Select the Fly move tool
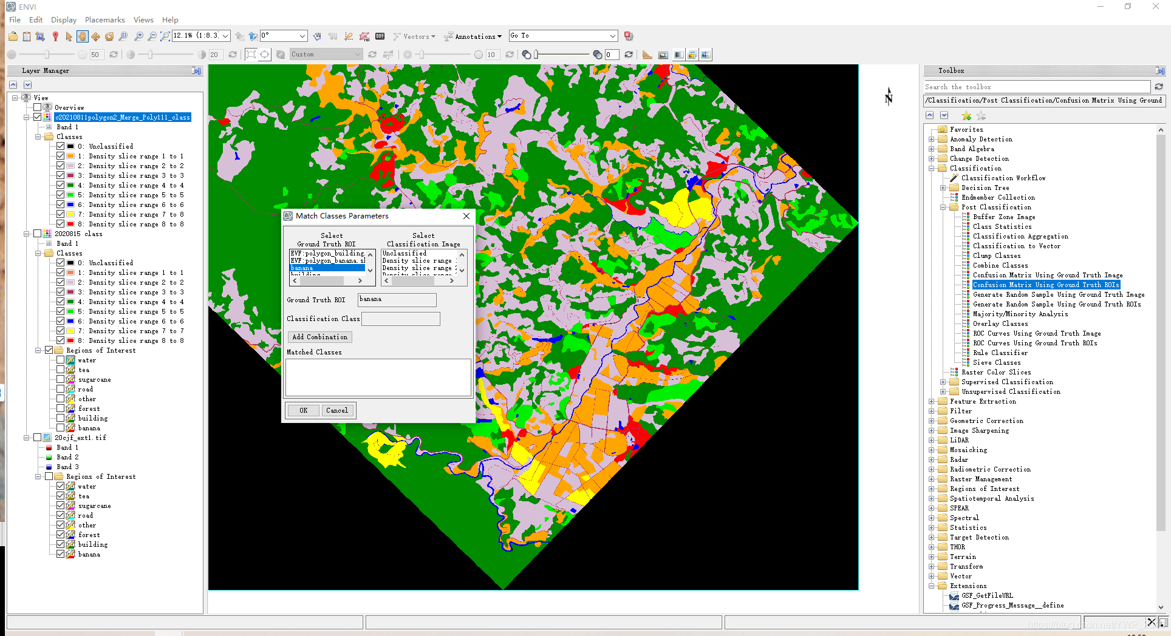 point(96,36)
